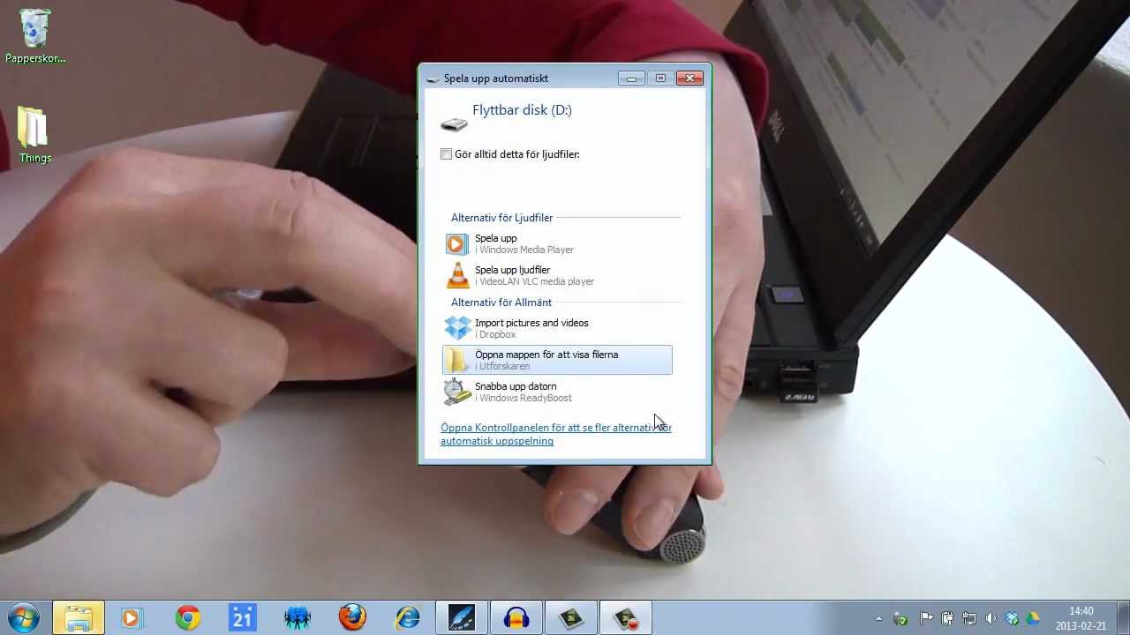Launch Windows Media Player from taskbar

point(131,618)
